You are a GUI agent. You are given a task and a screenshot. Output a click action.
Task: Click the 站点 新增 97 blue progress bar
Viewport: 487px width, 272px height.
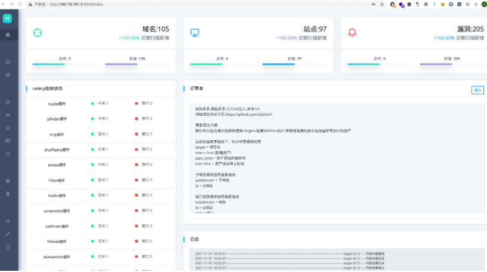pos(278,64)
